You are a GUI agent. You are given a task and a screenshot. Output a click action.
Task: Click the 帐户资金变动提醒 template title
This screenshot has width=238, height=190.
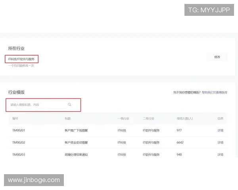[x=76, y=142]
